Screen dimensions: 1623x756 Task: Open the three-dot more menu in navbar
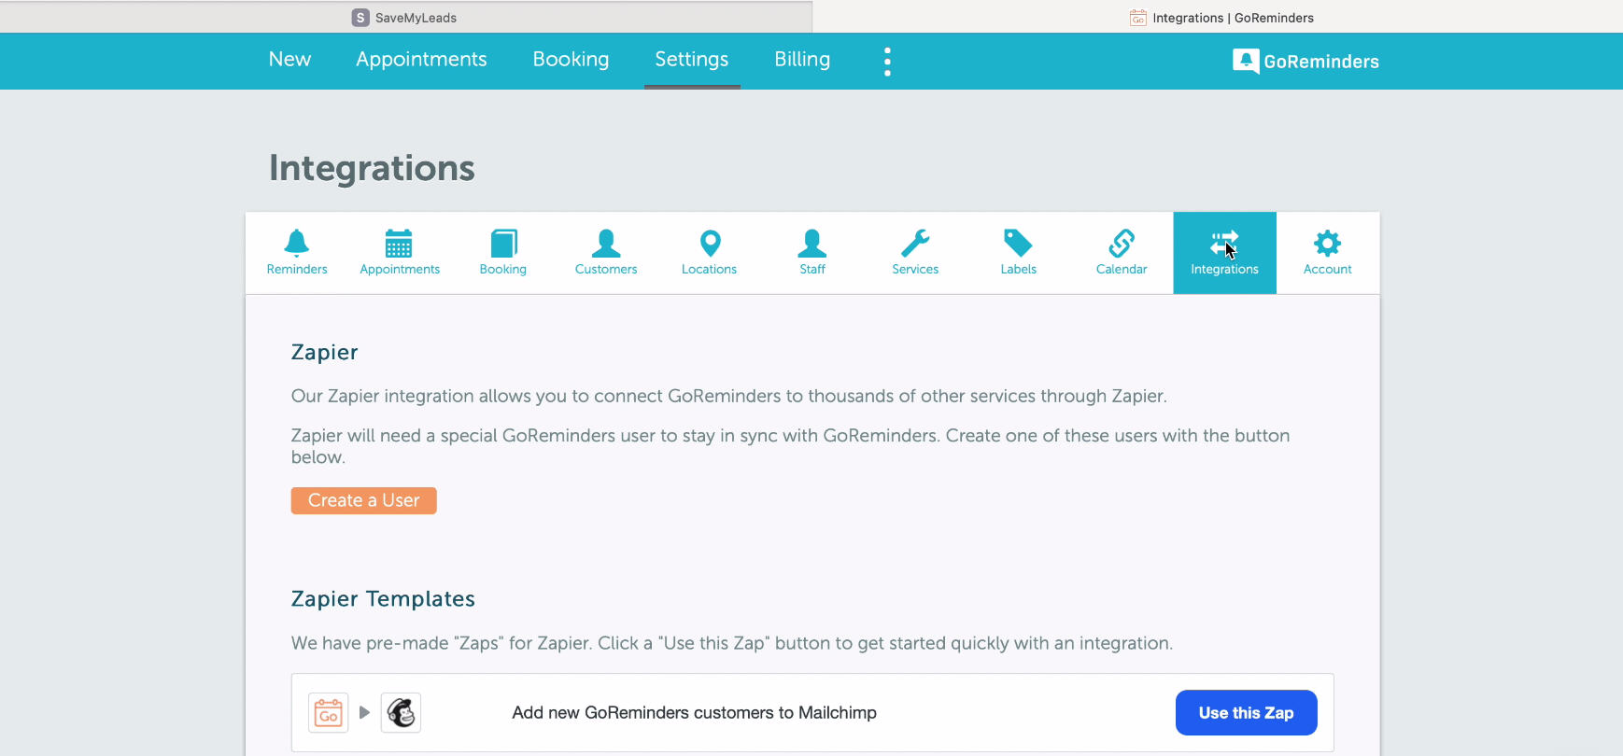(887, 62)
